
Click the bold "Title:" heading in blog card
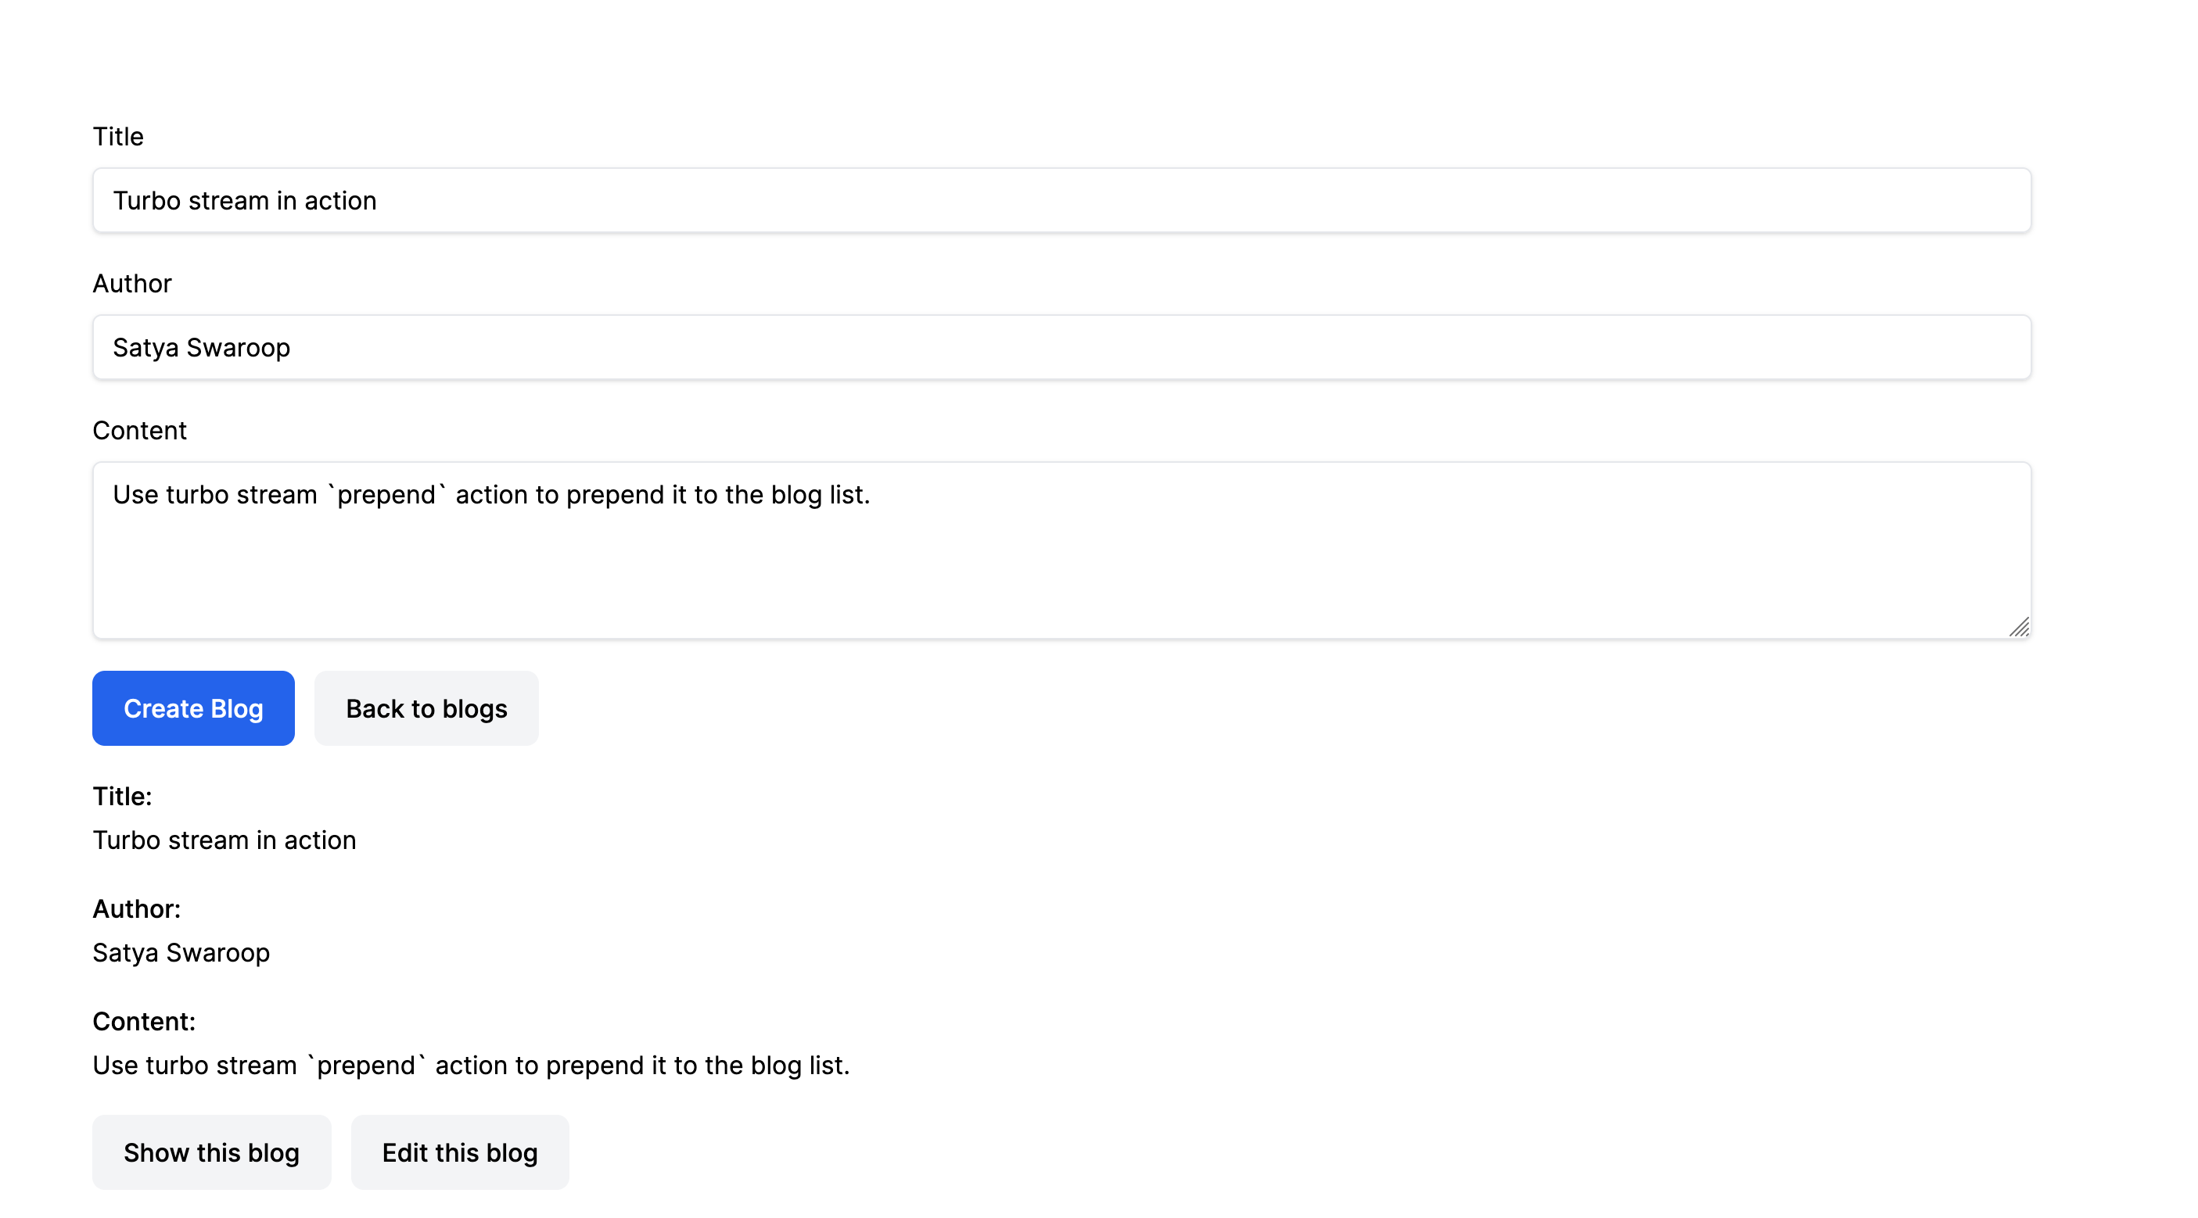[x=122, y=796]
